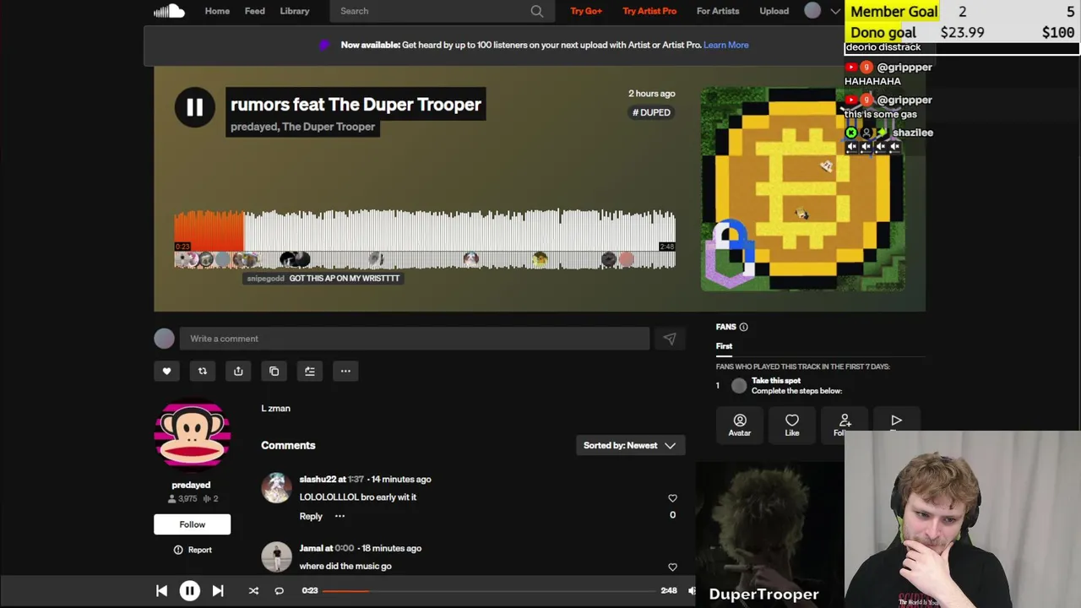This screenshot has width=1081, height=608.
Task: Toggle repeat in player bar
Action: (x=279, y=591)
